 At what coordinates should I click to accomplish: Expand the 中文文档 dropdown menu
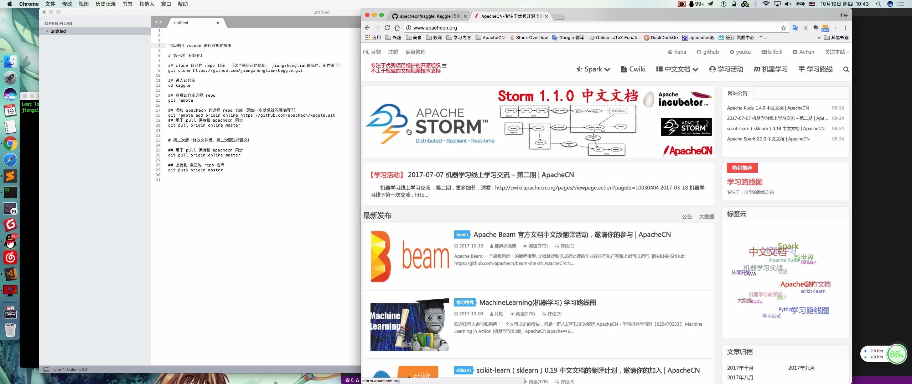(x=677, y=69)
